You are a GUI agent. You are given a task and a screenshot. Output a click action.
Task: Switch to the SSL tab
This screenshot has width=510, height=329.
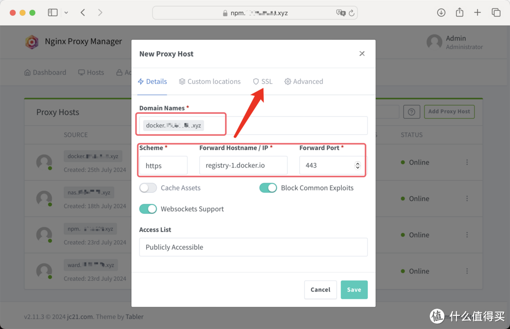pyautogui.click(x=263, y=82)
